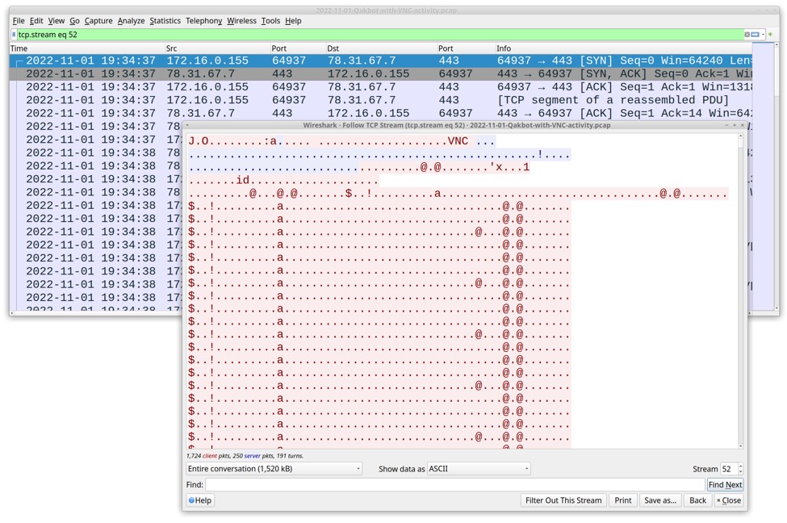Click the Save as... button

[x=660, y=500]
